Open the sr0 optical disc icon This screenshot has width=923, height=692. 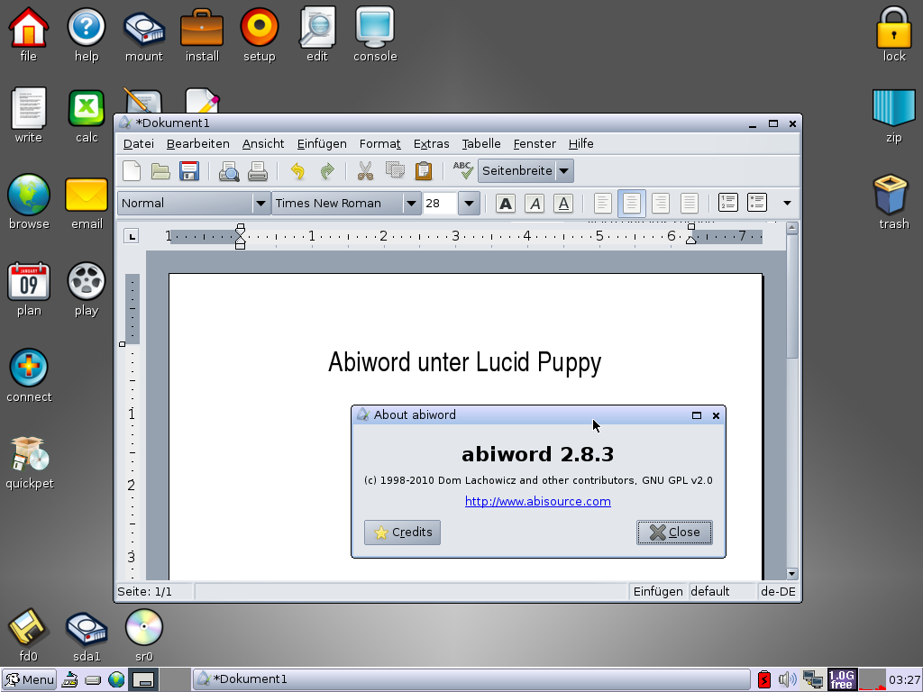(x=144, y=635)
